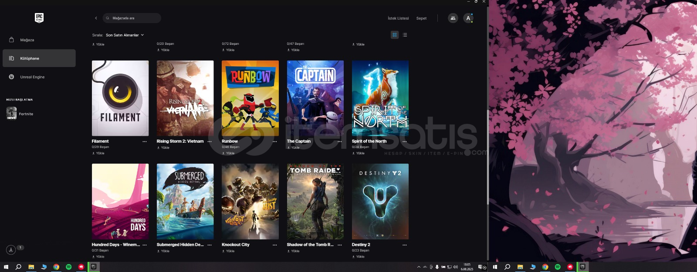Go back using the back arrow

pyautogui.click(x=96, y=18)
